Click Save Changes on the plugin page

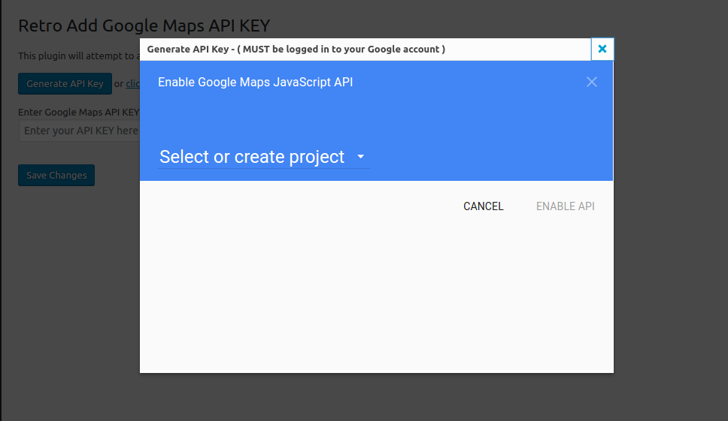(56, 175)
